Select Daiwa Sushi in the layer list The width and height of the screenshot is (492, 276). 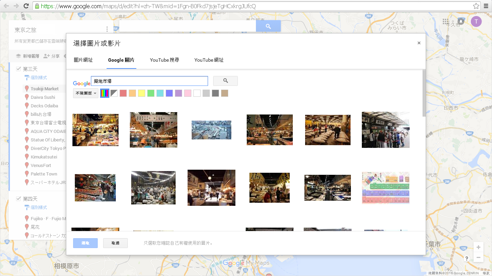(43, 97)
